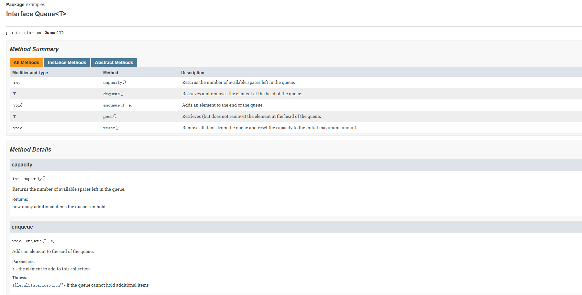Open the examples package link
Screen dimensions: 582x295
pyautogui.click(x=35, y=5)
